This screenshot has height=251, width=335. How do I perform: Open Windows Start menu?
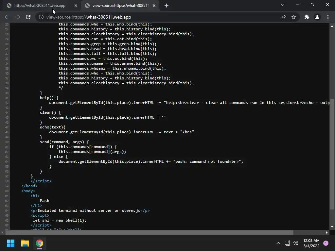[10, 243]
